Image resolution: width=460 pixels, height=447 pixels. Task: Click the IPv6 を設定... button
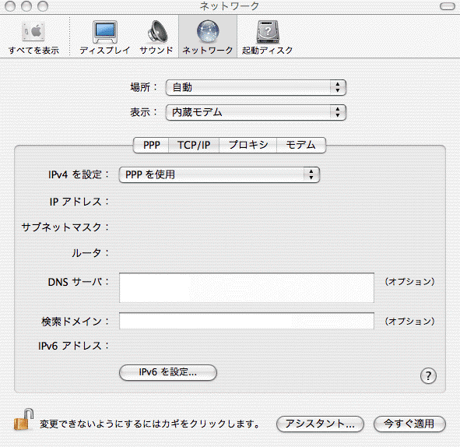[x=168, y=372]
